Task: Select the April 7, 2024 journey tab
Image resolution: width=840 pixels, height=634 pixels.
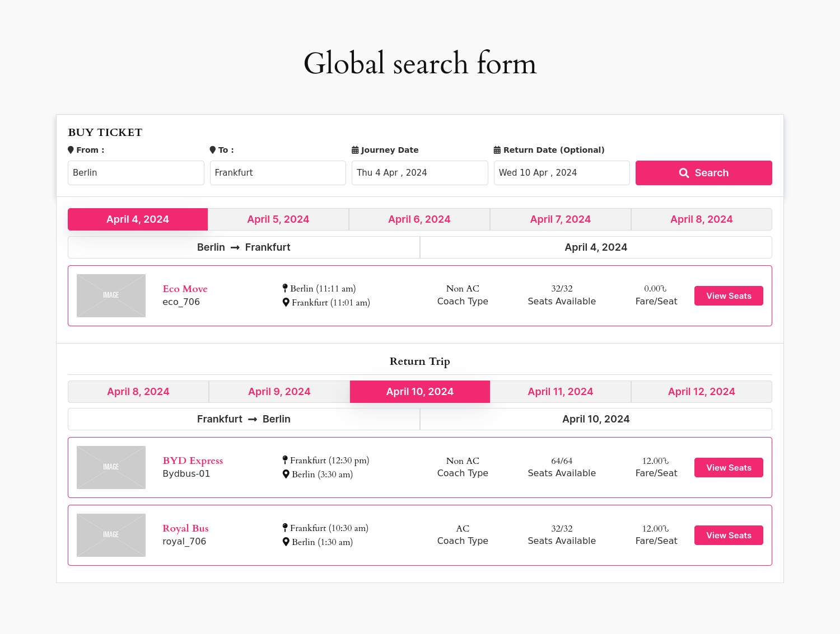Action: 560,219
